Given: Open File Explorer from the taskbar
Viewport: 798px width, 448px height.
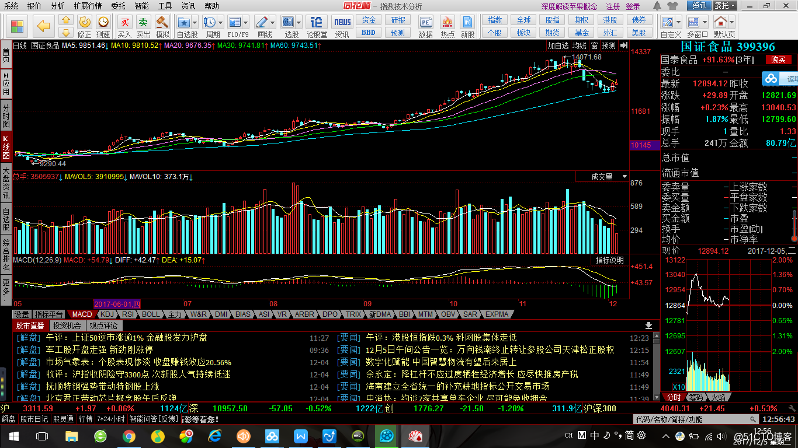Looking at the screenshot, I should click(x=71, y=436).
